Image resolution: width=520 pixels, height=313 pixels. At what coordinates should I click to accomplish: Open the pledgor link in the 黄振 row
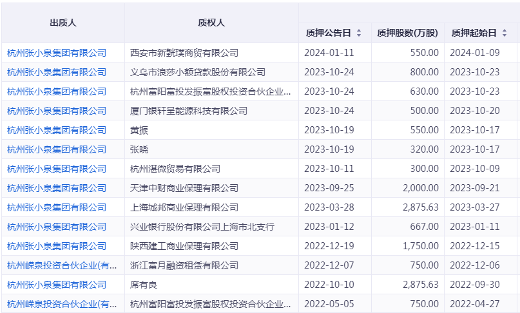[x=57, y=130]
